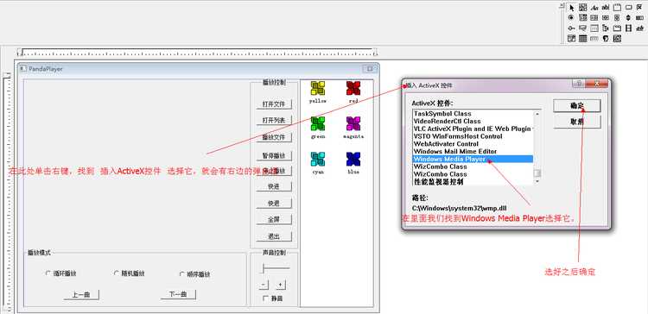Choose the Rich Edit control tool
This screenshot has height=314, width=648.
639,28
